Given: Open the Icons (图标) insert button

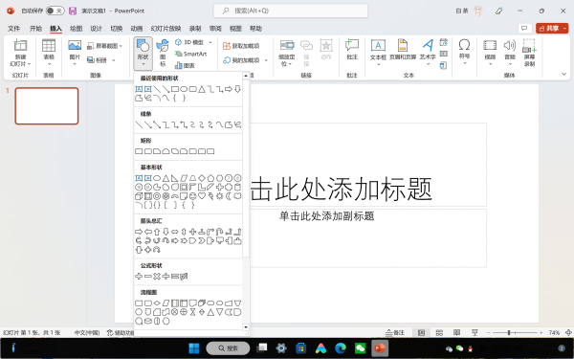Looking at the screenshot, I should [163, 54].
